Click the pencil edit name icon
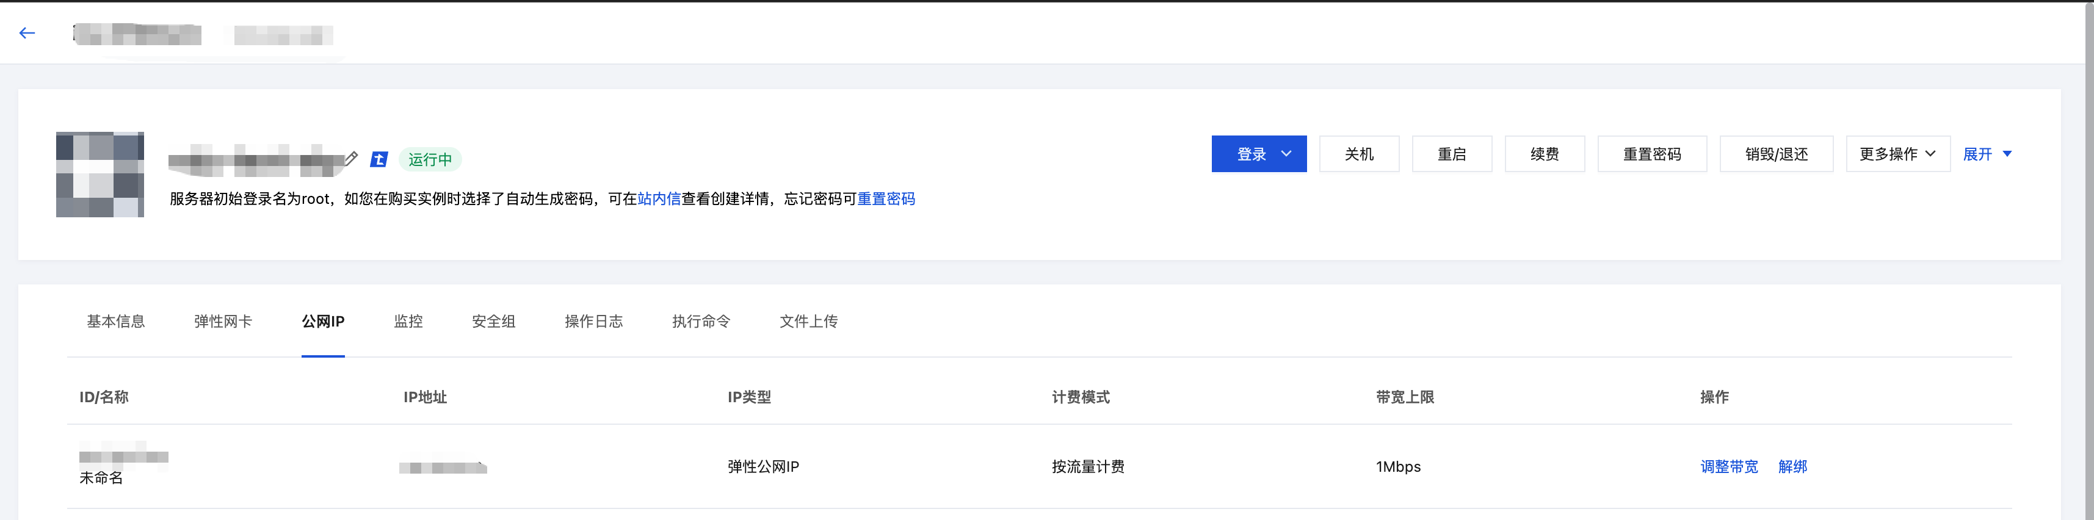The height and width of the screenshot is (520, 2094). click(x=351, y=157)
